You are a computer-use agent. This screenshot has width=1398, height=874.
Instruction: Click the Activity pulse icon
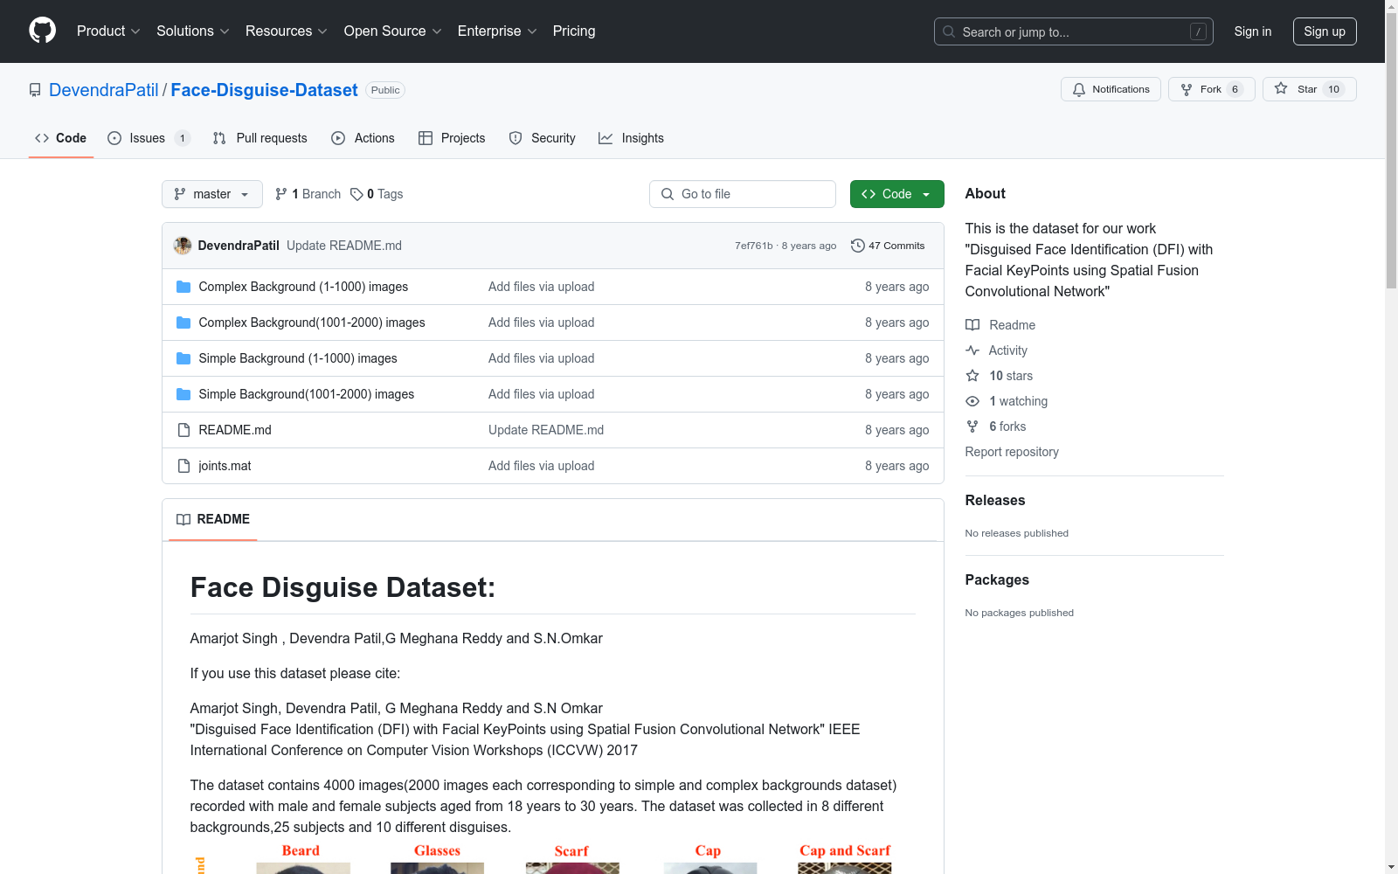[x=972, y=350]
